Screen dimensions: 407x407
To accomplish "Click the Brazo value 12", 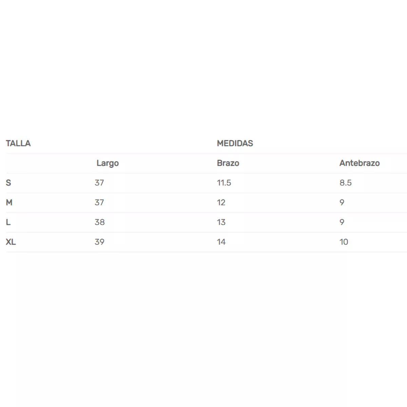I will pyautogui.click(x=221, y=202).
